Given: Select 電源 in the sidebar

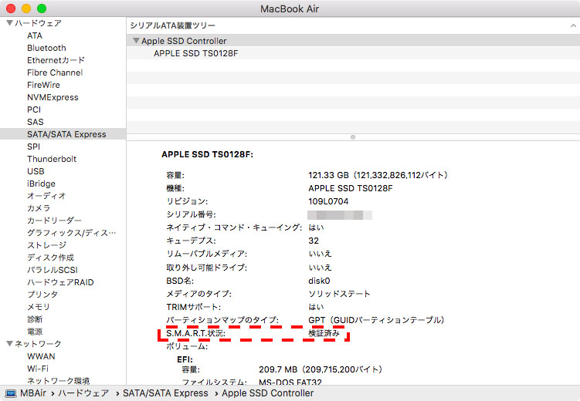Looking at the screenshot, I should (35, 332).
